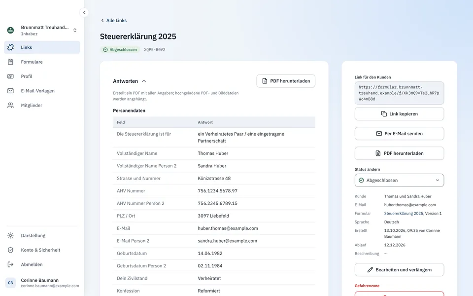Open the Formulare menu item
The width and height of the screenshot is (473, 296).
point(42,62)
